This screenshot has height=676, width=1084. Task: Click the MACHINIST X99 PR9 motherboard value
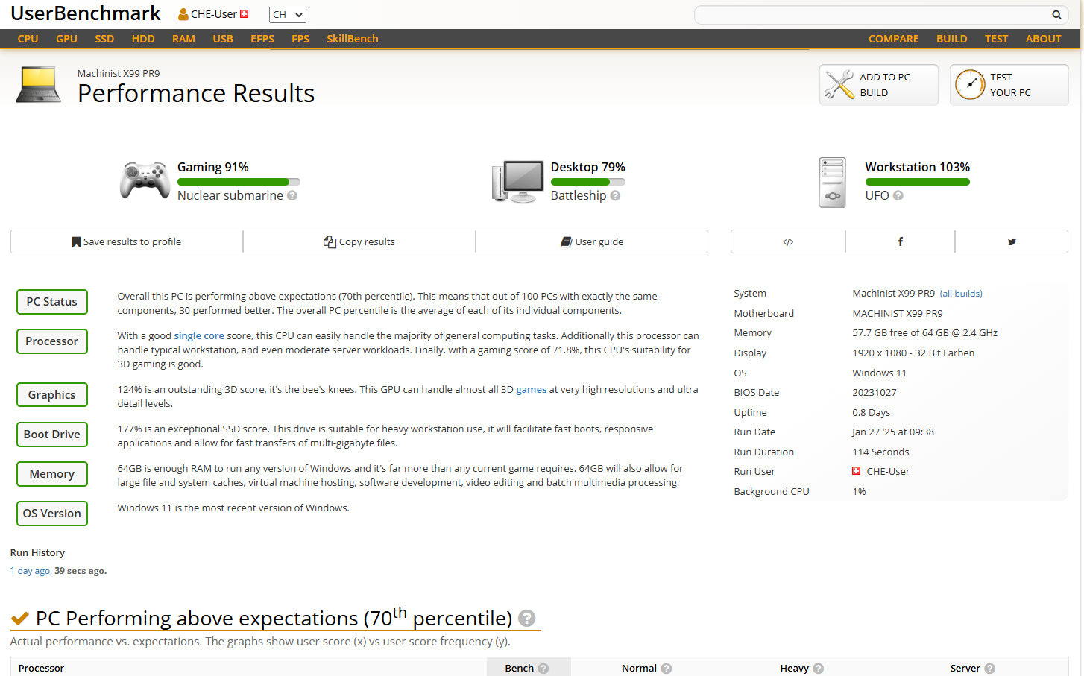pos(898,313)
